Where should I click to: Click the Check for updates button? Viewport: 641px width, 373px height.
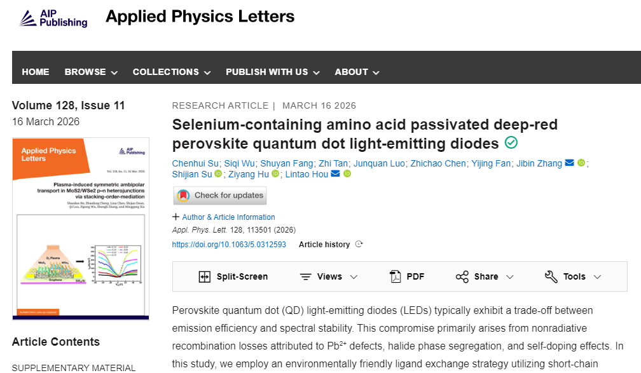[x=220, y=195]
